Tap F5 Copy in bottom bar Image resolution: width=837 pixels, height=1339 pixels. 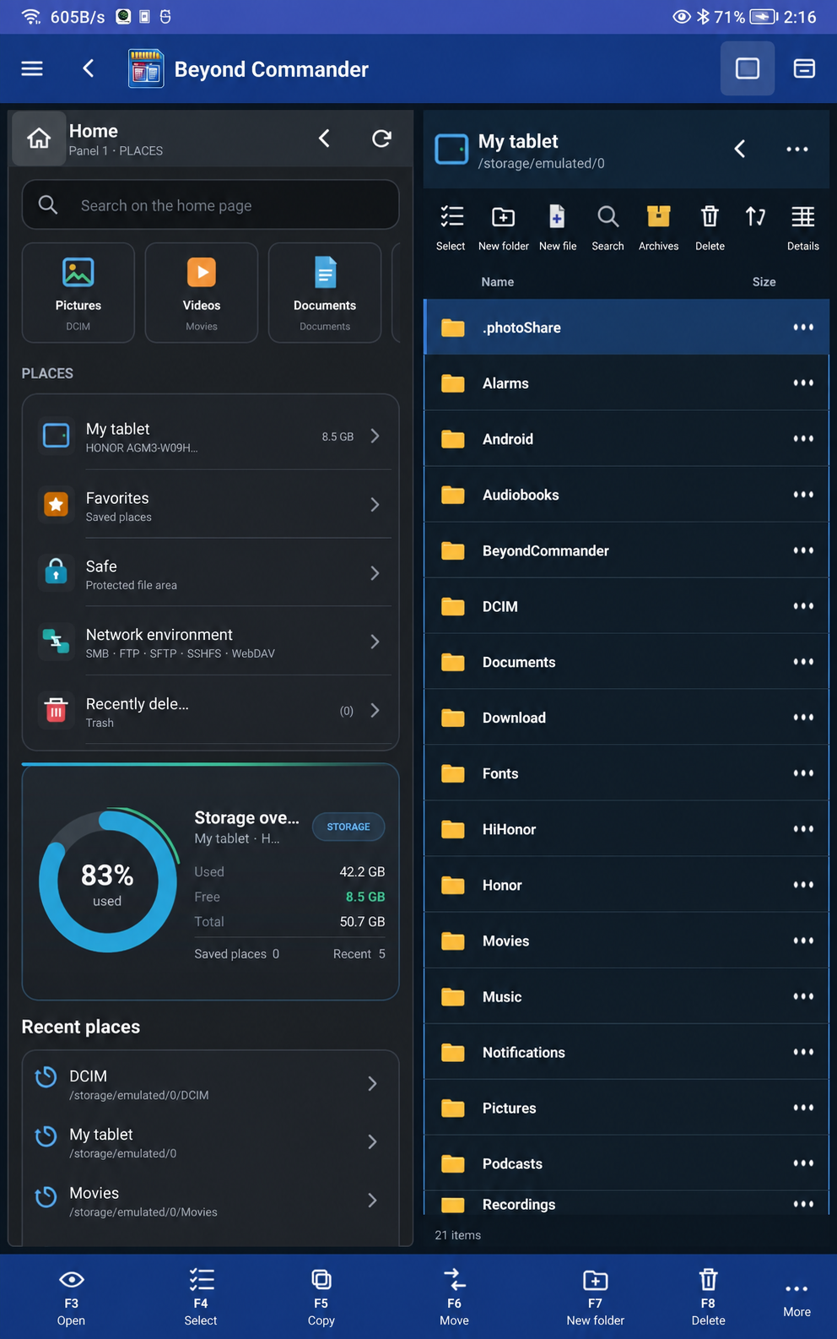(x=321, y=1297)
